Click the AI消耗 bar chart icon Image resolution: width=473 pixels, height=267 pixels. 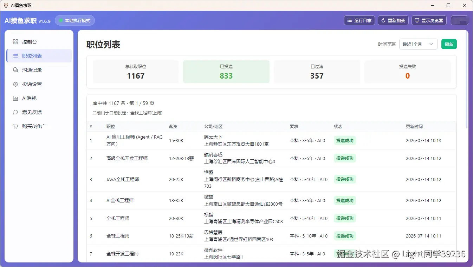pos(15,98)
